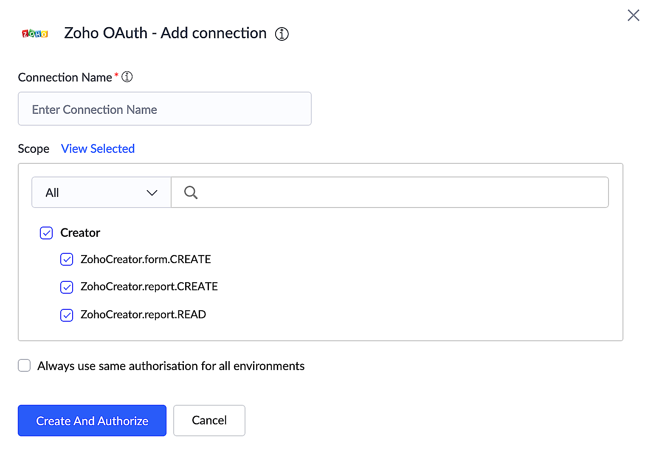This screenshot has height=460, width=648.
Task: Click the ZohoCreator.report.READ label text
Action: [x=143, y=314]
